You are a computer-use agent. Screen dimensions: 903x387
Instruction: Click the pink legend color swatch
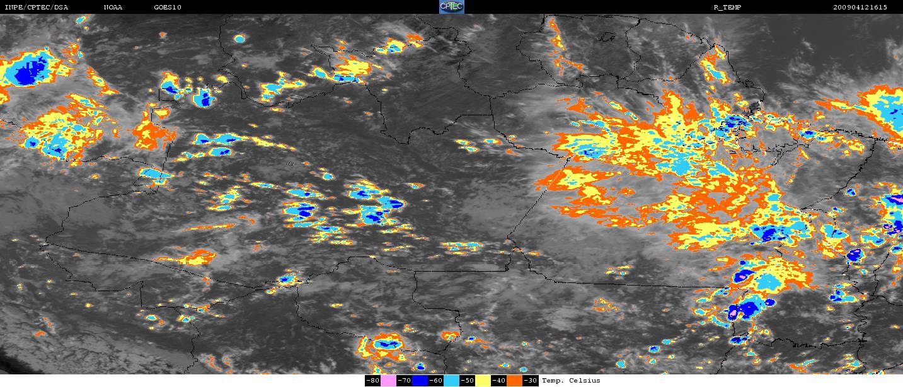(388, 381)
